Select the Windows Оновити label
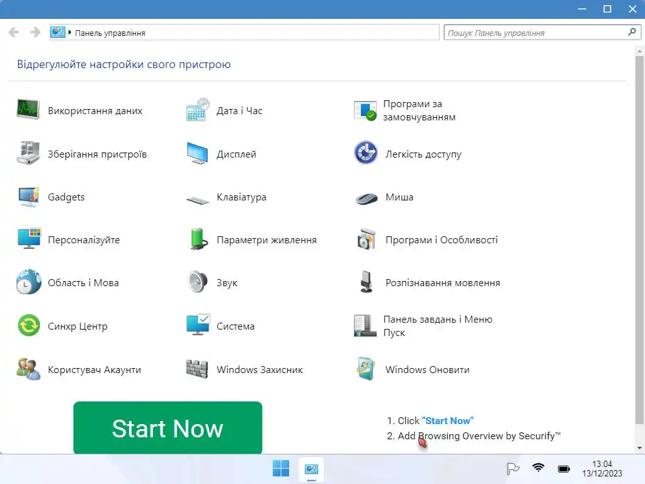 click(x=428, y=369)
